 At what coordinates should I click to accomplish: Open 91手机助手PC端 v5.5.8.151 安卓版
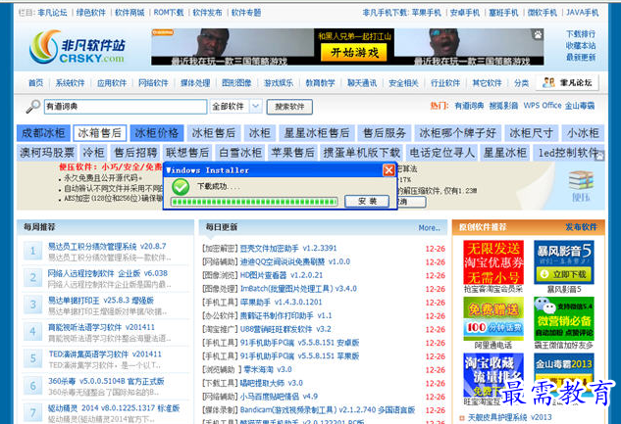(300, 343)
